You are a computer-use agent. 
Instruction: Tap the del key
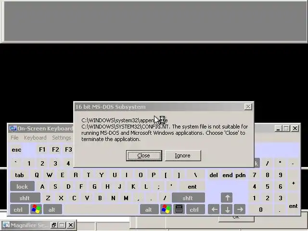tap(214, 175)
